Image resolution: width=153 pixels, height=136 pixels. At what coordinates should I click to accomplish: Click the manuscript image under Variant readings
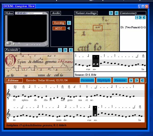click(97, 33)
